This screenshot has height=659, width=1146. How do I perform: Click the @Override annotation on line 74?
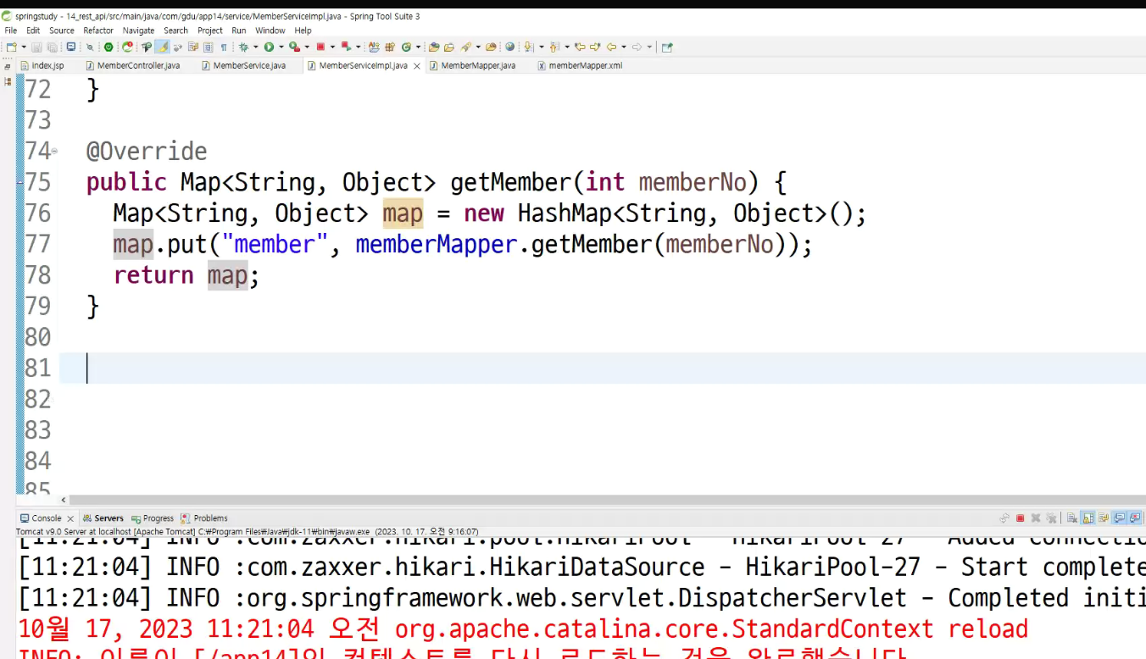tap(147, 152)
